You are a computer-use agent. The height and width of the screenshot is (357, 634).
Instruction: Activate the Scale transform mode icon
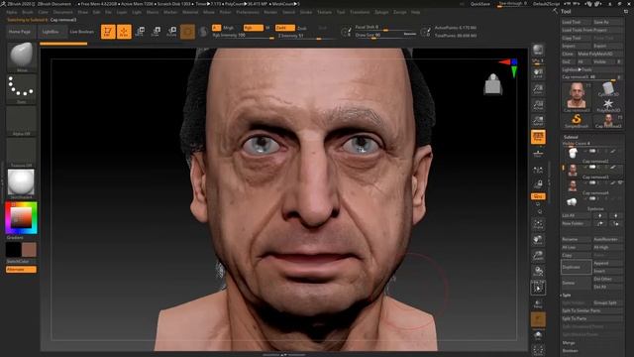point(157,31)
